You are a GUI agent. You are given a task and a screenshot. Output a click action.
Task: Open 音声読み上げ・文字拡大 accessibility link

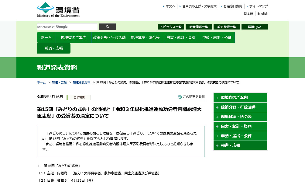click(x=199, y=6)
